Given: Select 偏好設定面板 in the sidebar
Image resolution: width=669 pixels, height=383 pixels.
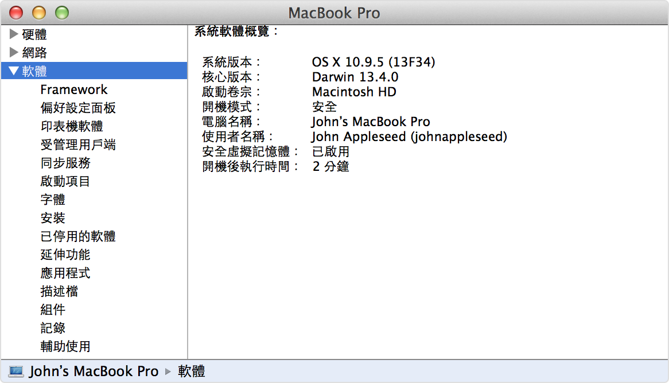Looking at the screenshot, I should pos(78,108).
